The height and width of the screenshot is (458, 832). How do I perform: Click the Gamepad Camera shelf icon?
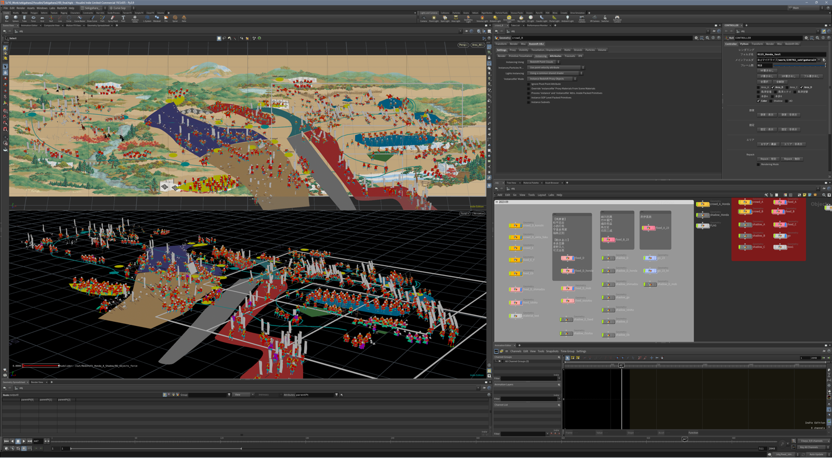(x=617, y=18)
